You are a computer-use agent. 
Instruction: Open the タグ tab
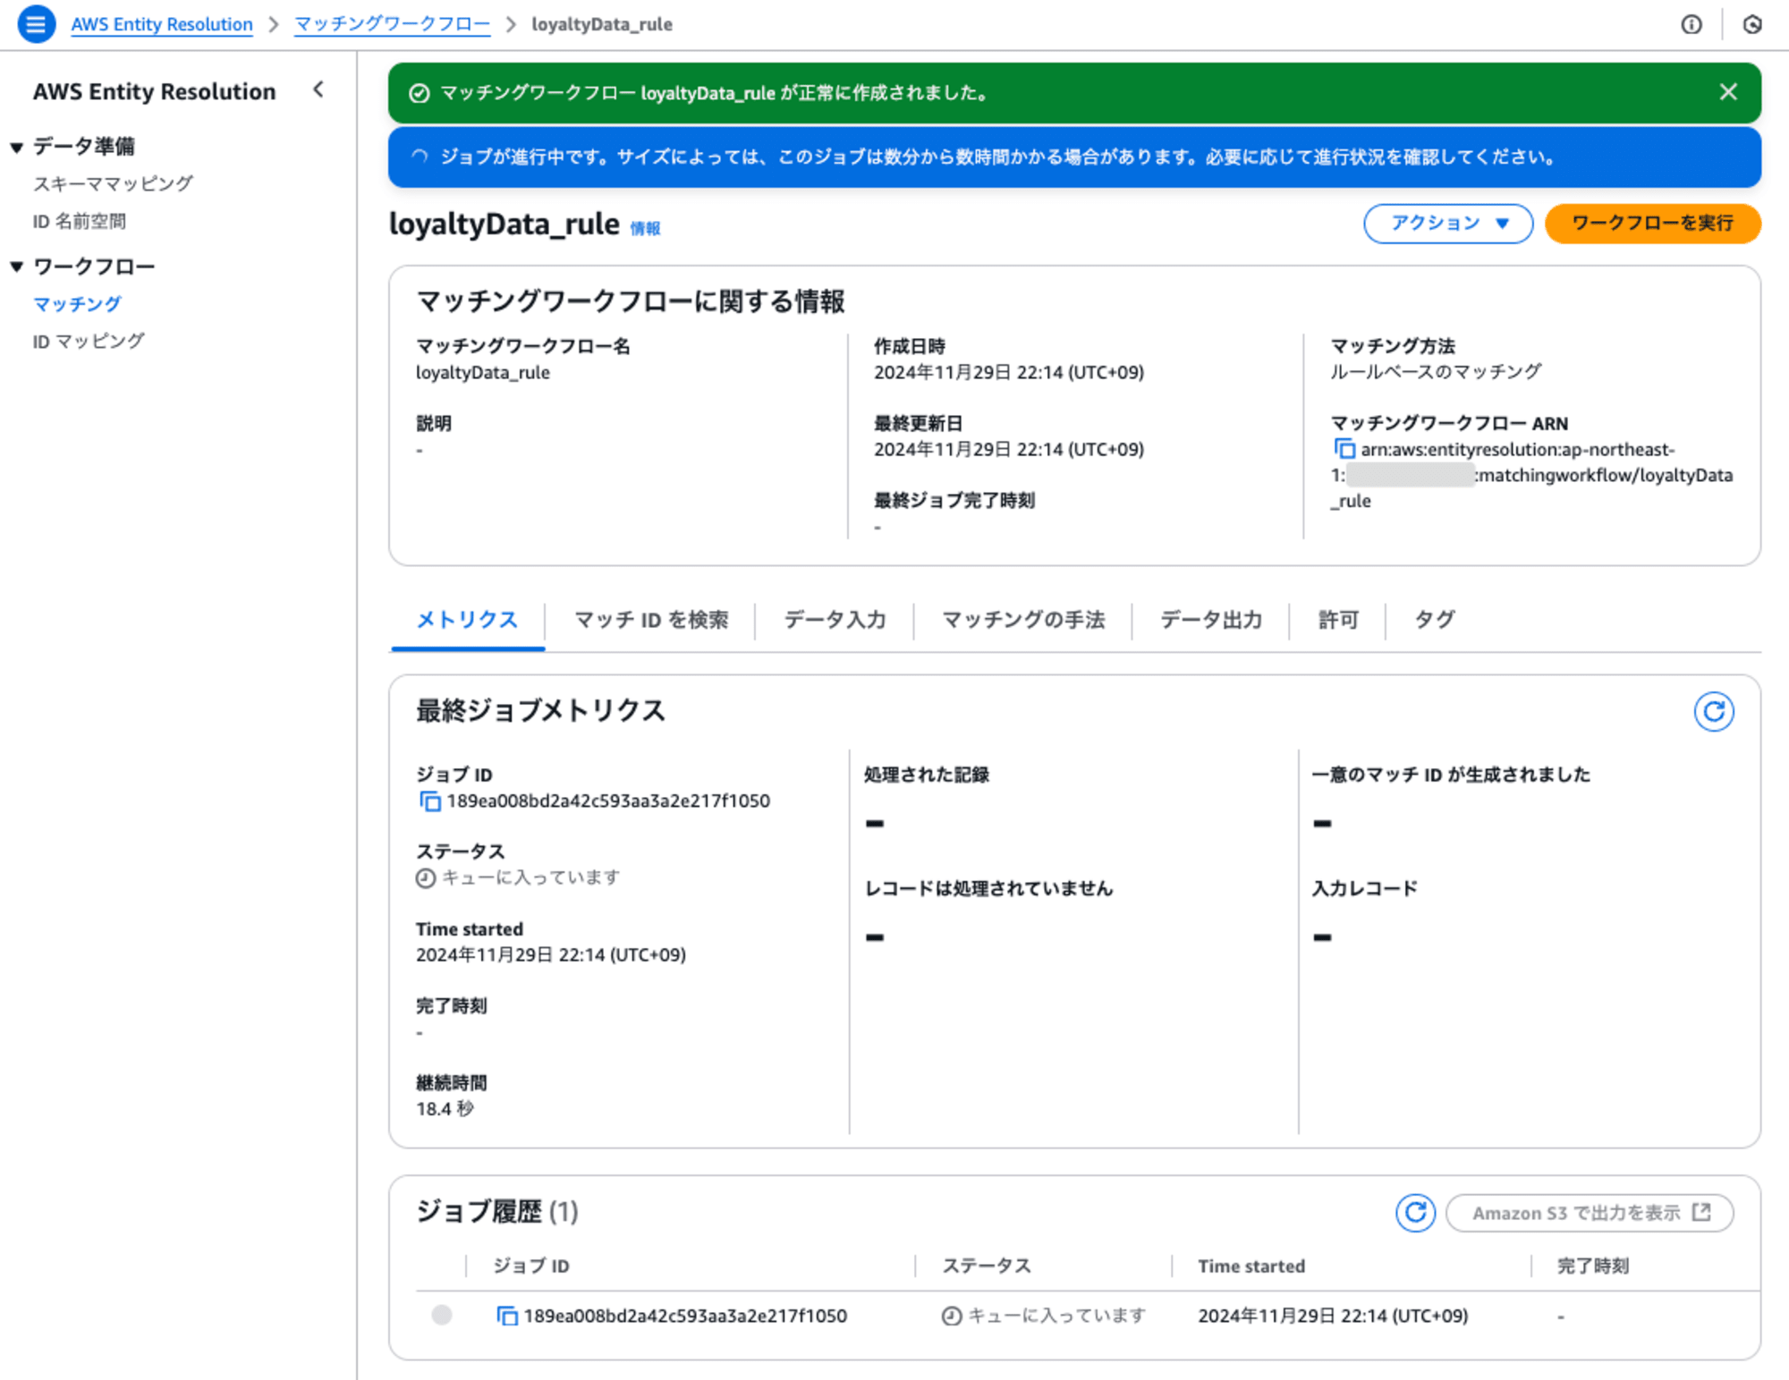pos(1434,619)
